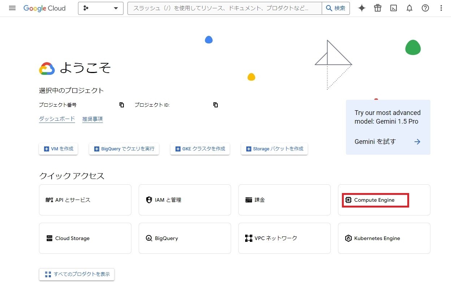The width and height of the screenshot is (451, 295).
Task: Click the Cloud Storage bucket icon
Action: coord(49,238)
